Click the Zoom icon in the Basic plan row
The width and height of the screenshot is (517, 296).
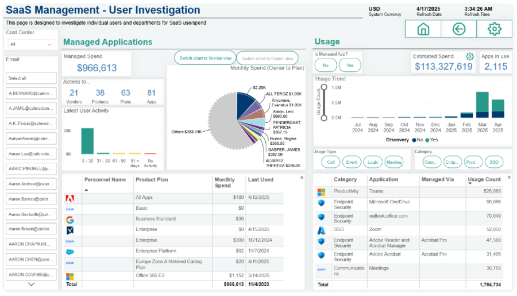tap(70, 209)
